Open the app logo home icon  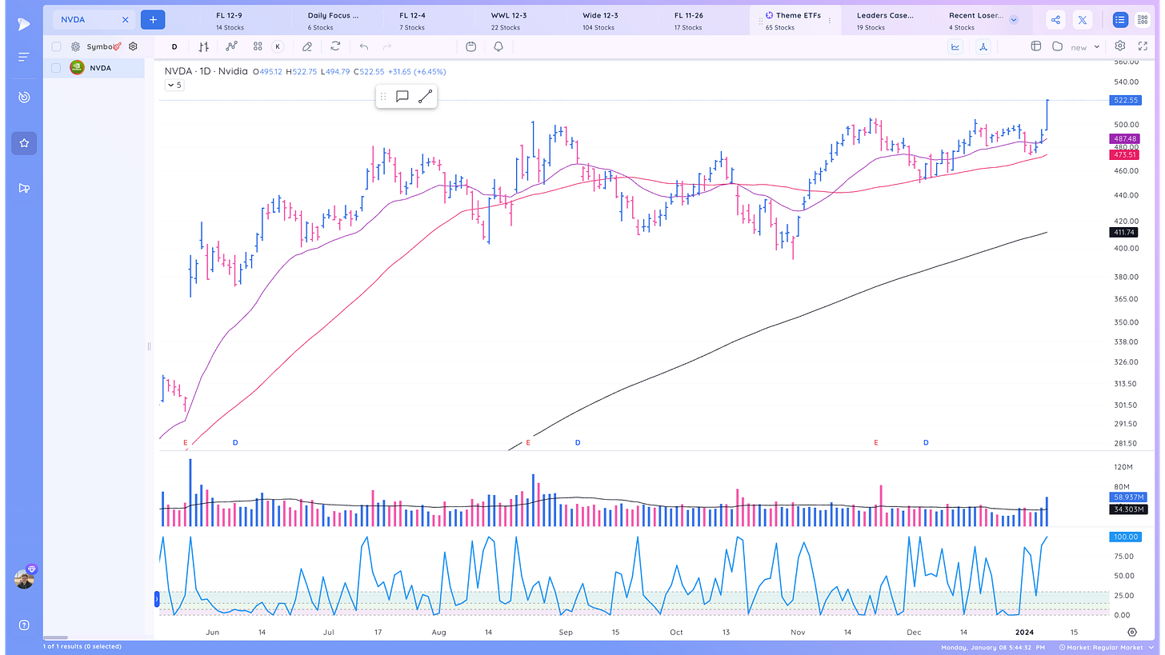point(23,24)
